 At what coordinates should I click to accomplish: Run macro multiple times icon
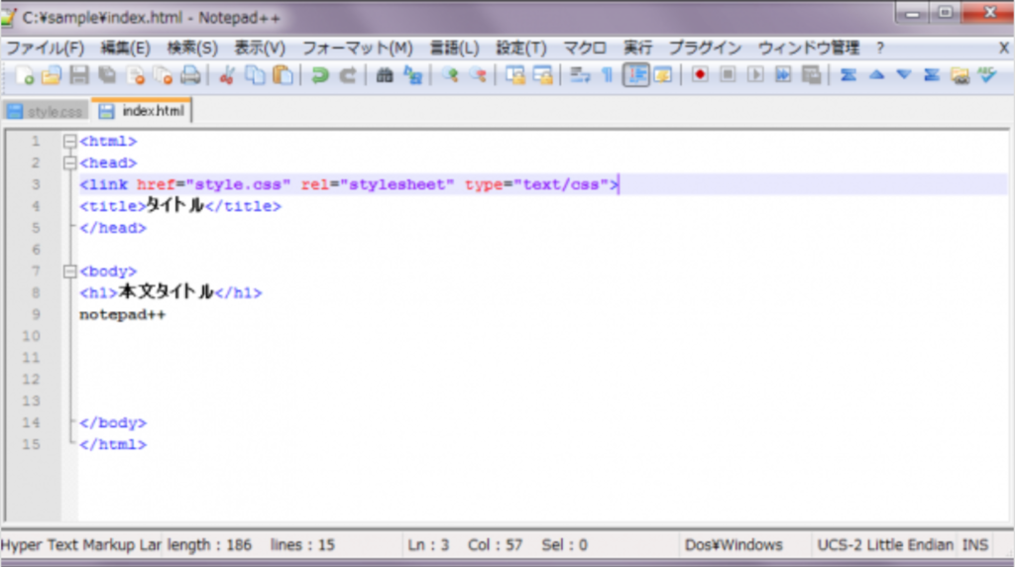point(783,75)
